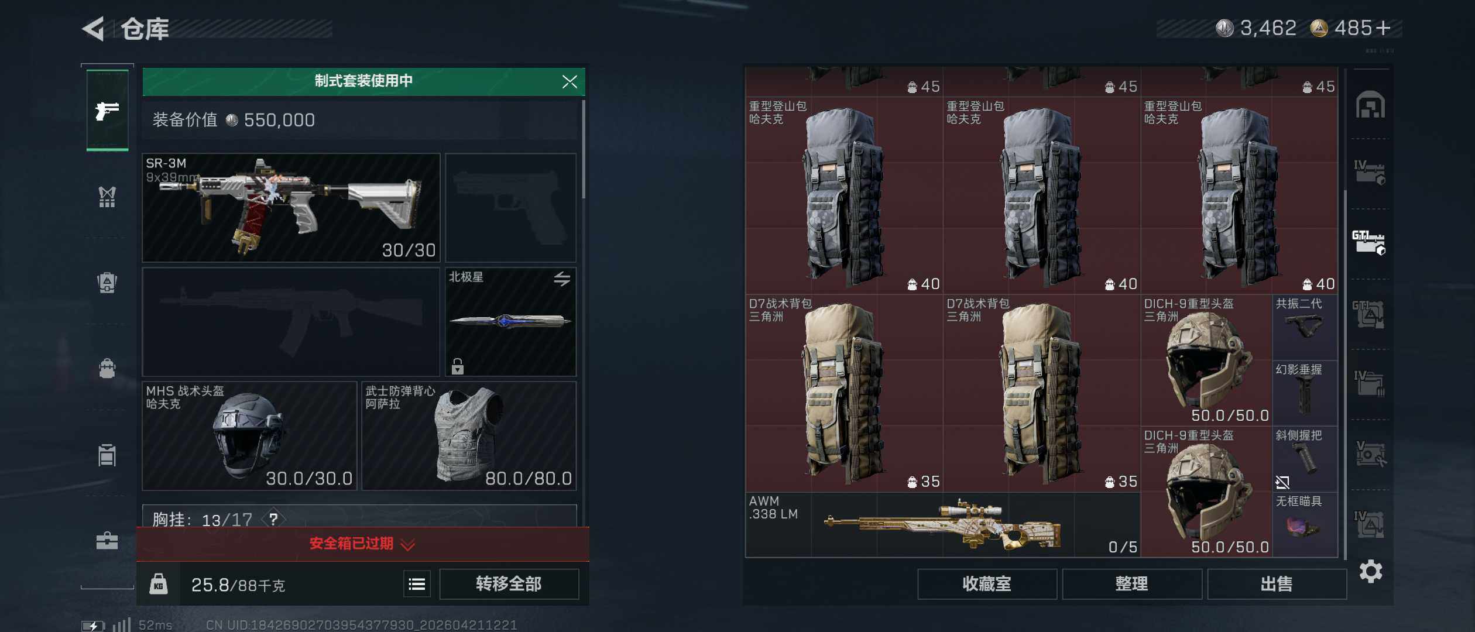
Task: Click the 出售 sell button
Action: coord(1277,584)
